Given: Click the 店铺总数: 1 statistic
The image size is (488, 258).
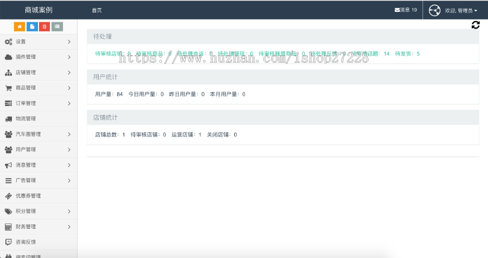Looking at the screenshot, I should coord(110,135).
